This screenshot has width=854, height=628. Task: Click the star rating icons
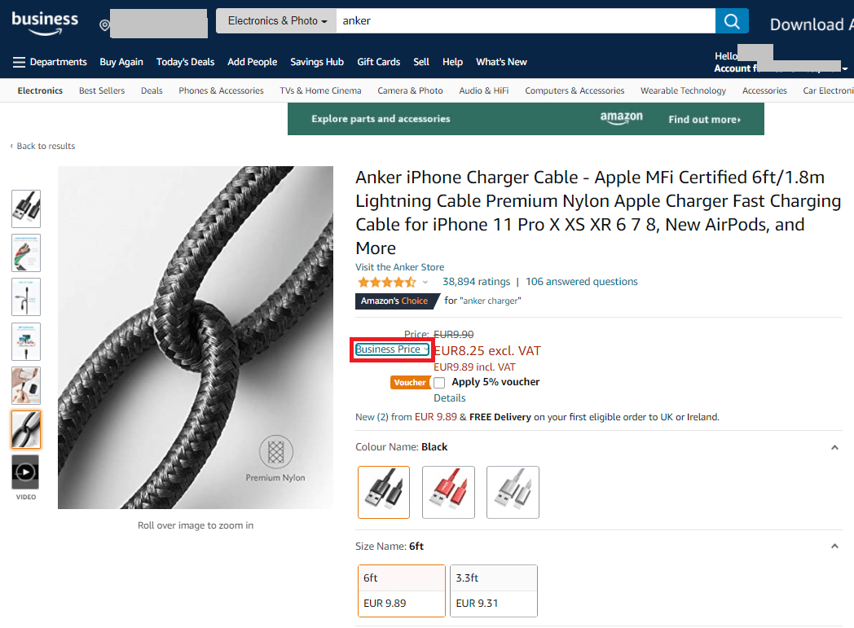click(387, 283)
